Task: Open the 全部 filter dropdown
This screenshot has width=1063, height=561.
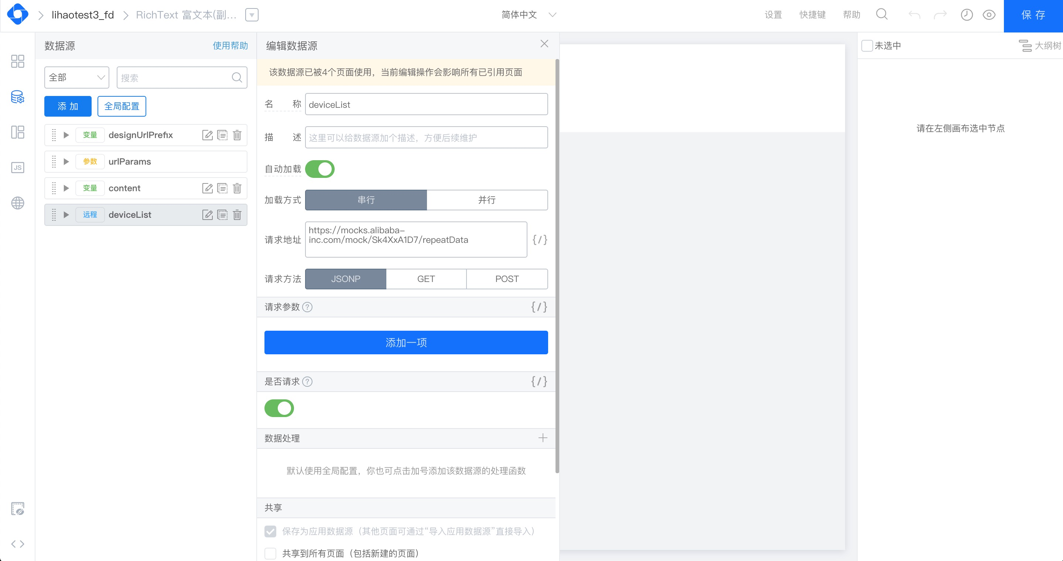Action: 76,78
